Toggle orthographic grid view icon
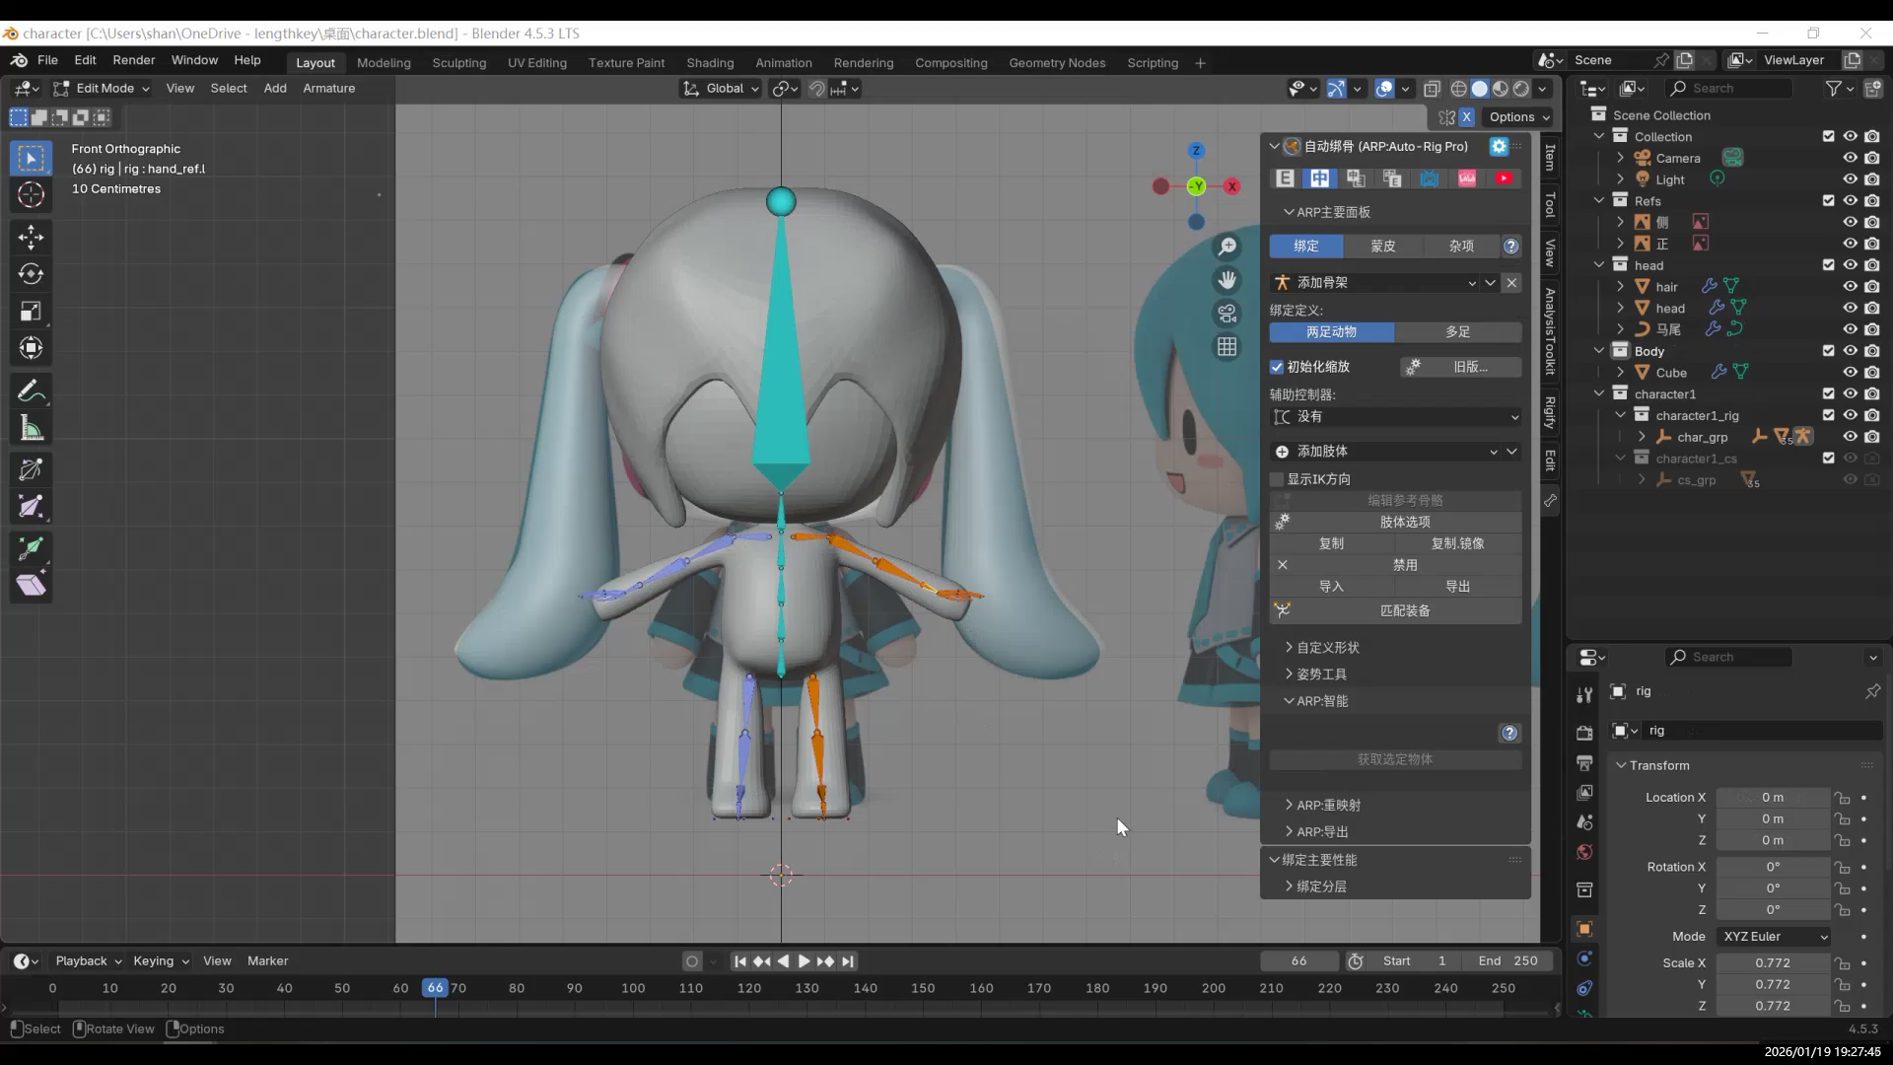Image resolution: width=1893 pixels, height=1065 pixels. point(1227,347)
